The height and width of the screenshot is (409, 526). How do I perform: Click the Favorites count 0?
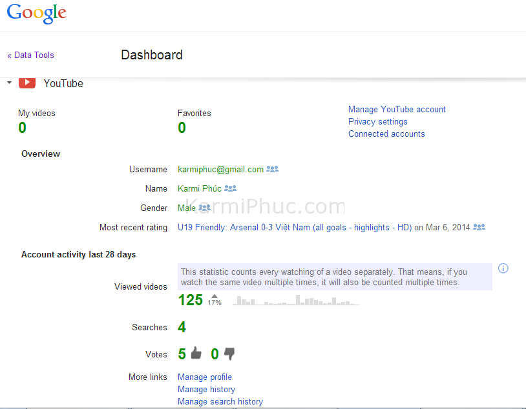[x=182, y=128]
